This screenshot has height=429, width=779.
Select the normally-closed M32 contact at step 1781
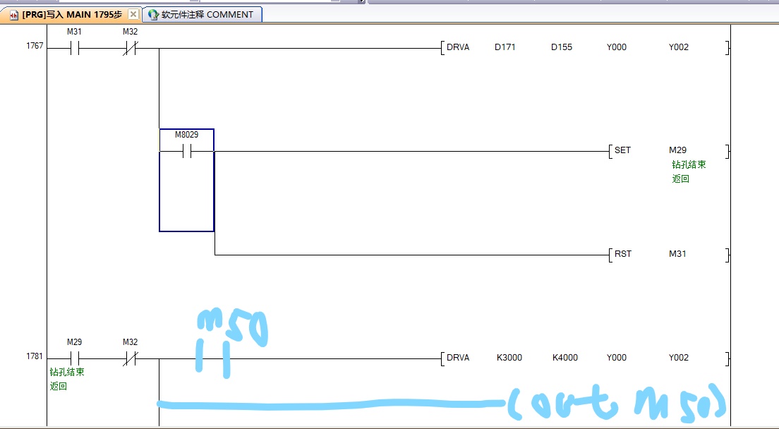[x=130, y=358]
